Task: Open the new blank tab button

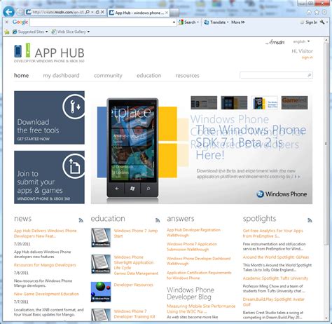Action: (x=174, y=13)
